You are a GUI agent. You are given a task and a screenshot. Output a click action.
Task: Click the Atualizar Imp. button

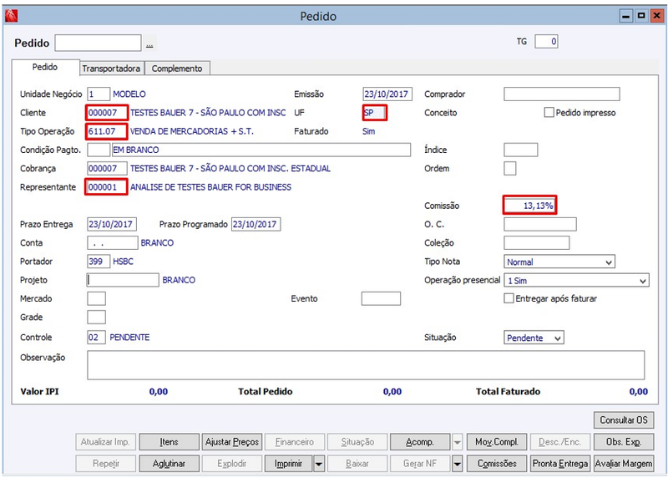[x=106, y=442]
